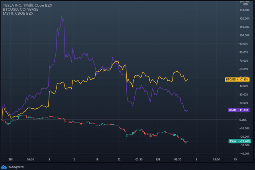Click the -40.00% price axis label
This screenshot has width=255, height=170.
244,154
